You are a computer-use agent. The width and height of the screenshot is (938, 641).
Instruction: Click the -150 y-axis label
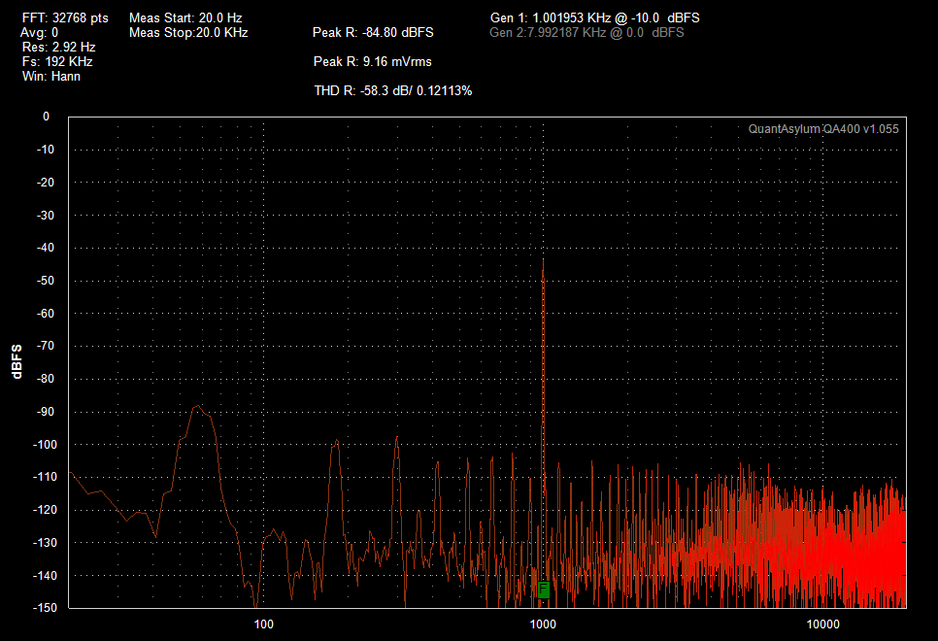(46, 607)
